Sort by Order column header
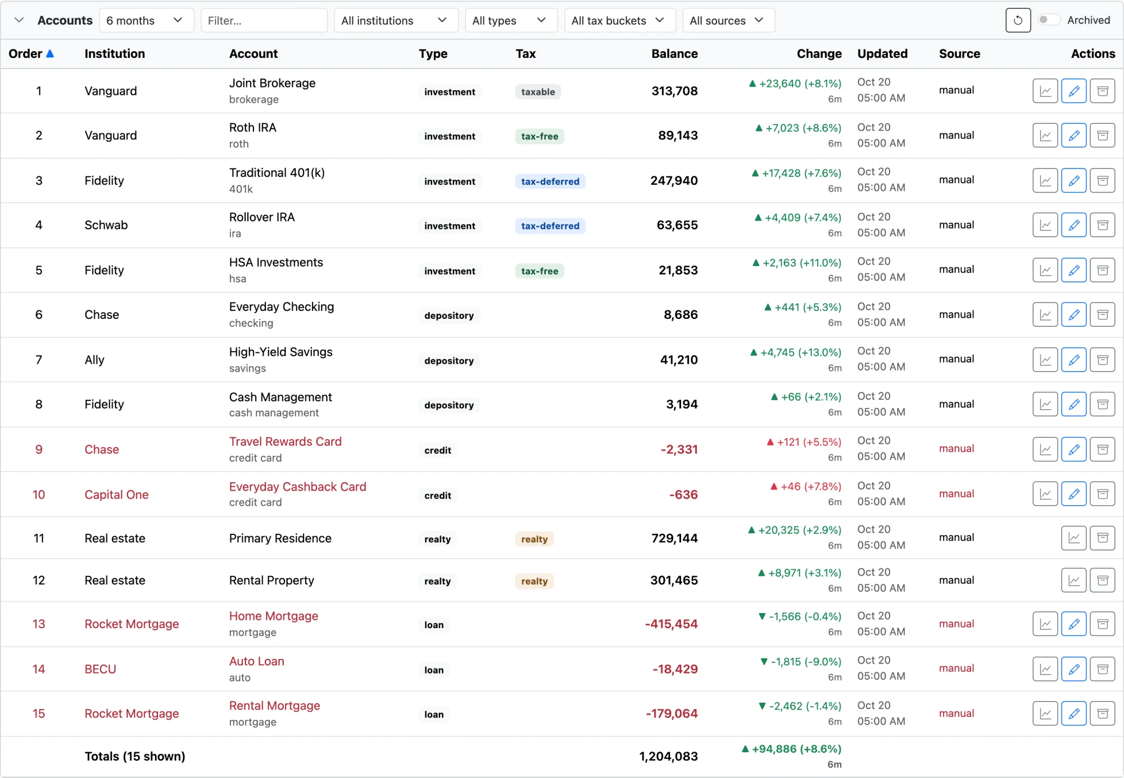1124x778 pixels. point(31,54)
